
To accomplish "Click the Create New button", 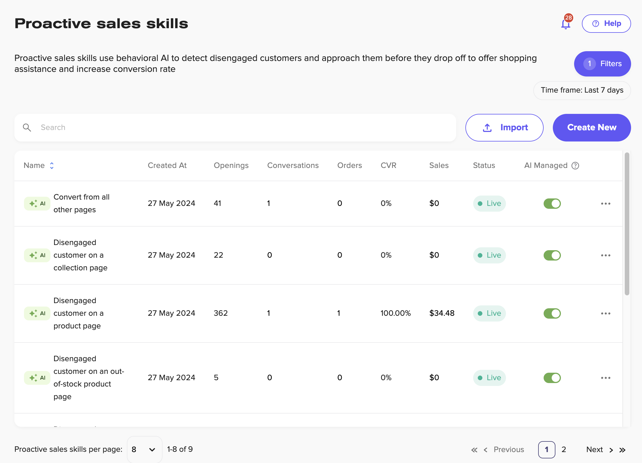I will (x=592, y=127).
